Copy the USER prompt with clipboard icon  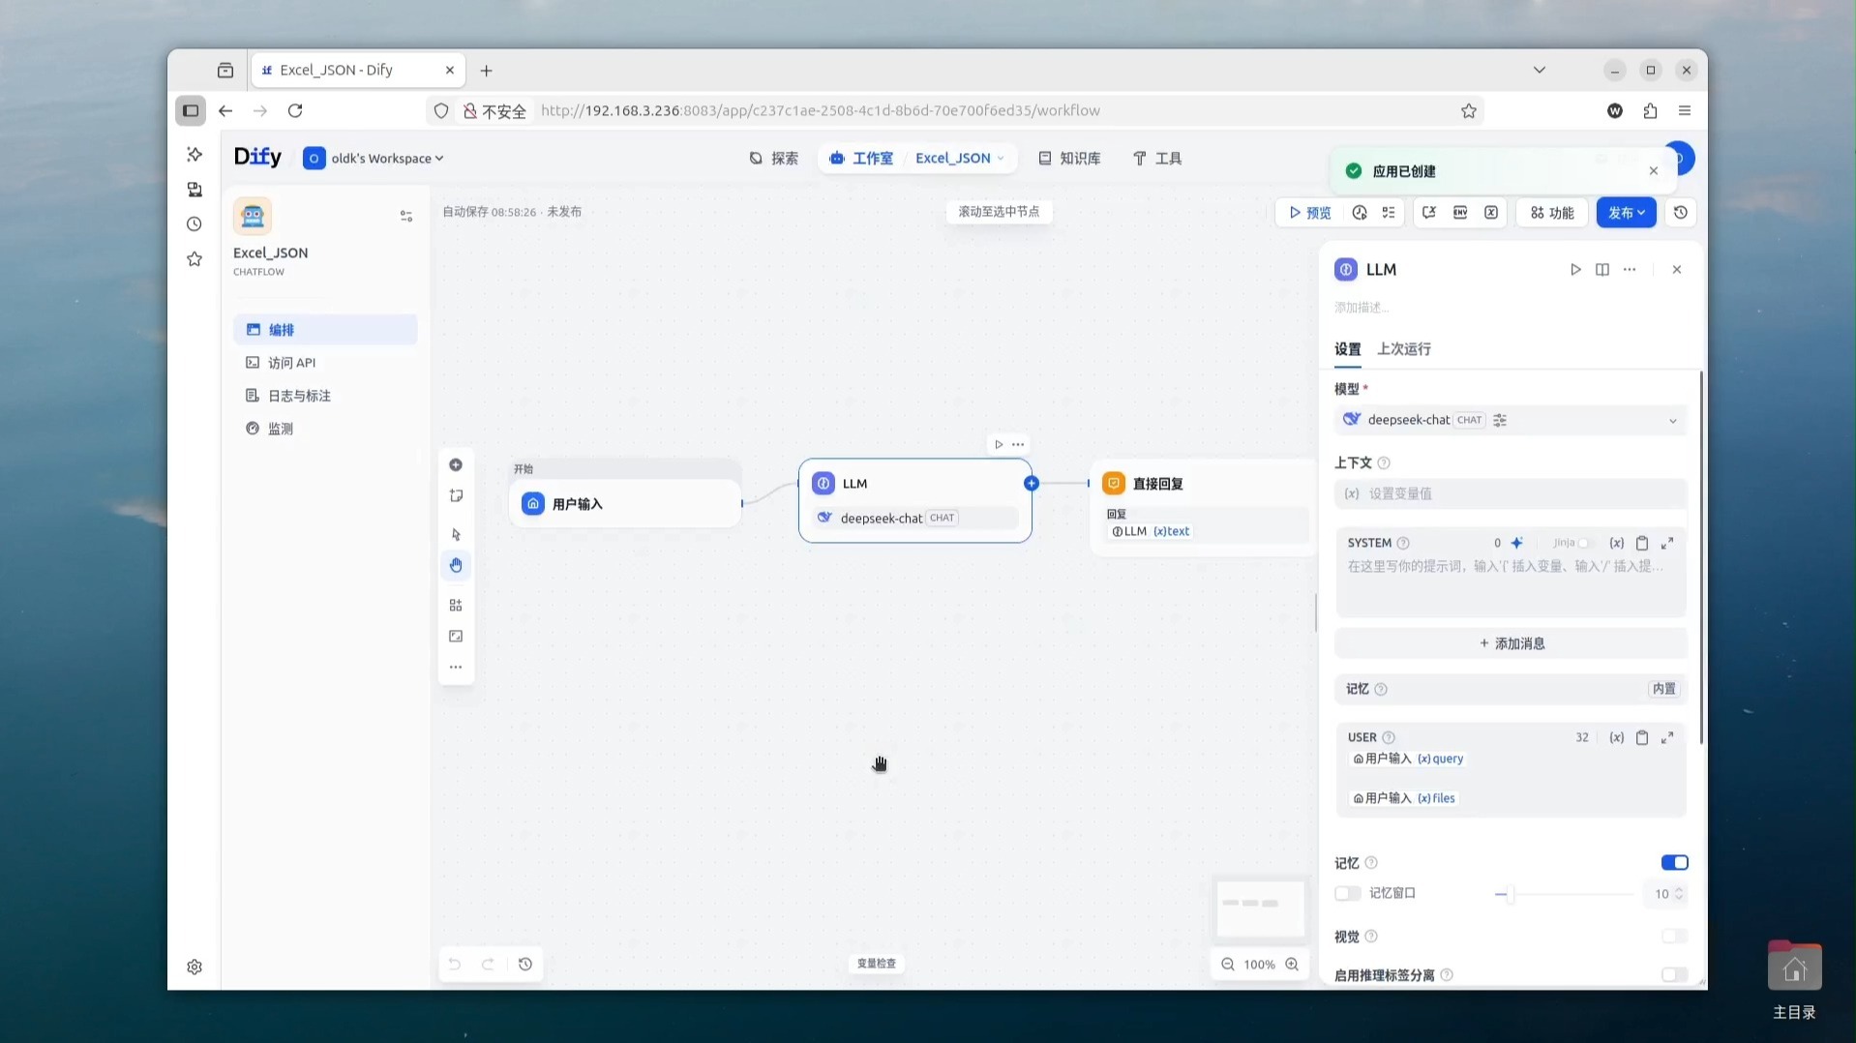tap(1642, 737)
